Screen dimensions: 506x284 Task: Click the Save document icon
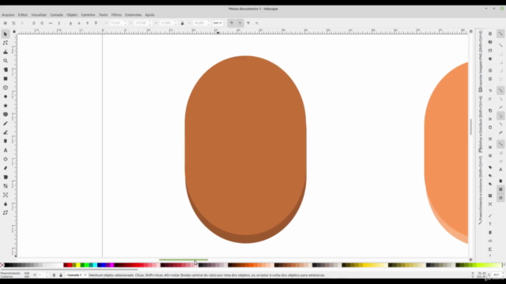[x=490, y=50]
